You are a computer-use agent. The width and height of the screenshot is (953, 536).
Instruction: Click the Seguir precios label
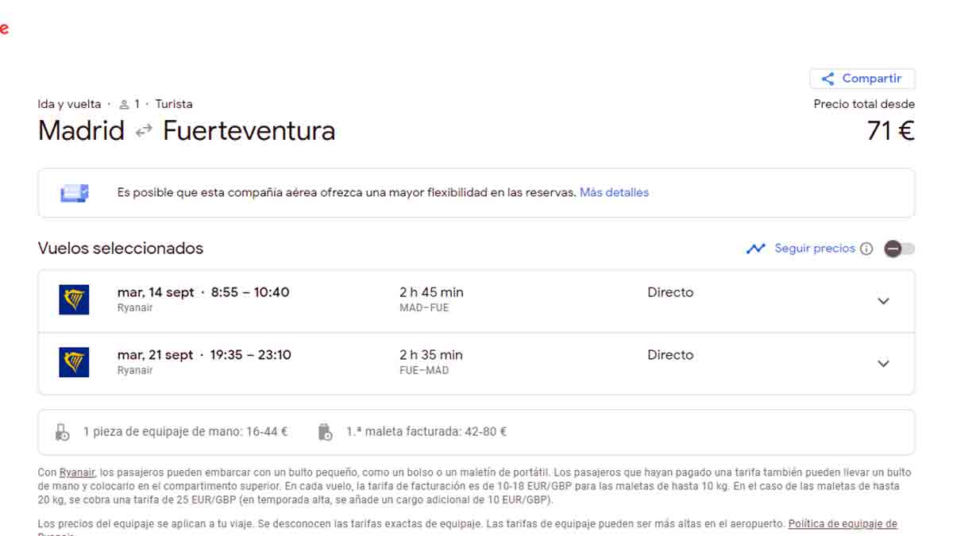[815, 249]
